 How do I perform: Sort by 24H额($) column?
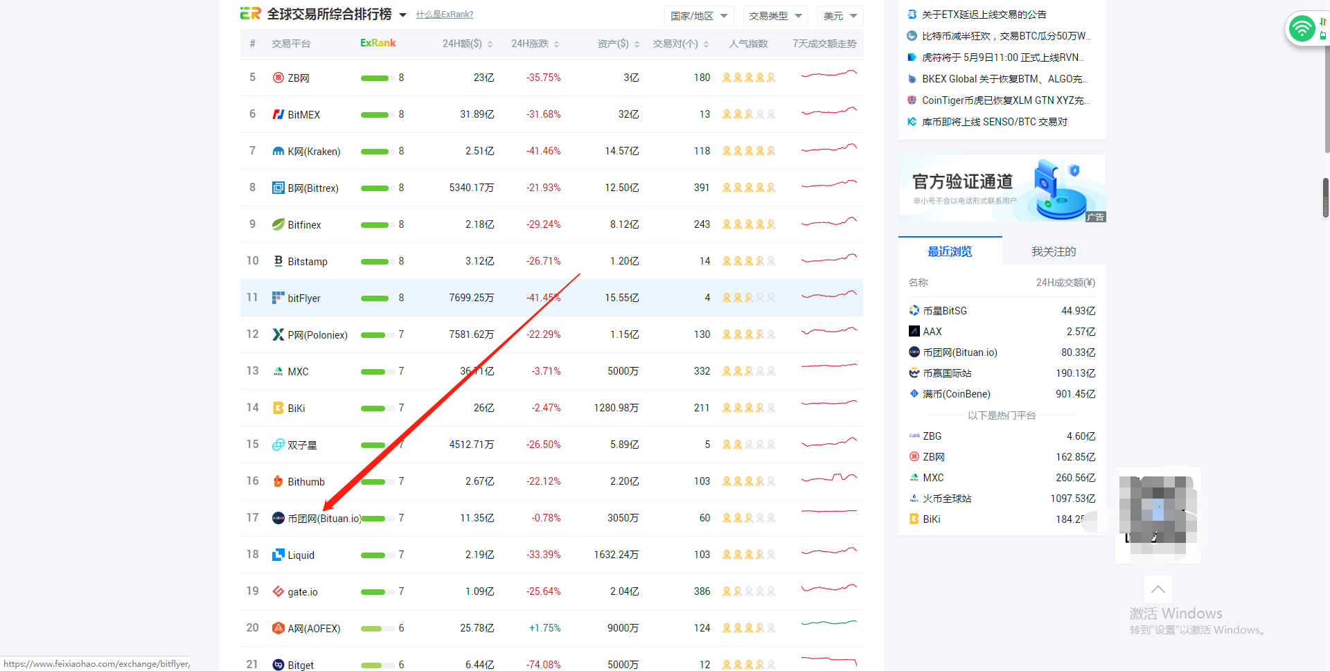(468, 44)
